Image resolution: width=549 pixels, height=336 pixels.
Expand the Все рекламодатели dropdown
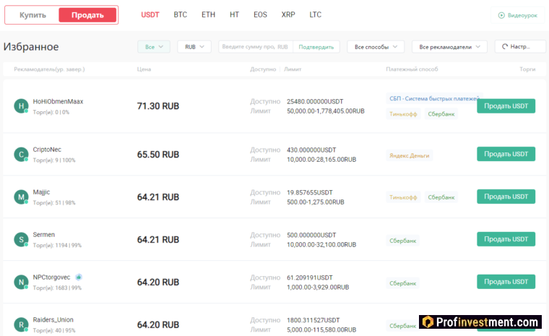pyautogui.click(x=449, y=46)
